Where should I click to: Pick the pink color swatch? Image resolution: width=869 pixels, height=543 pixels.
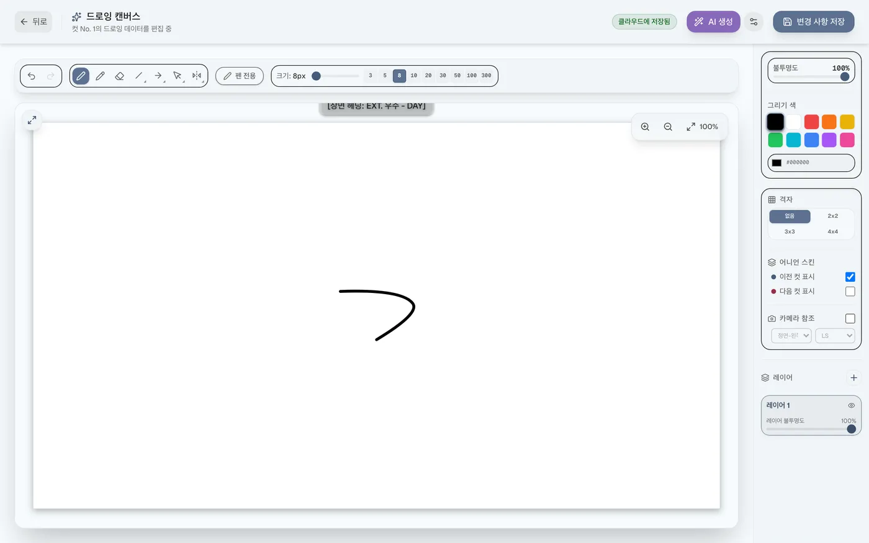point(847,140)
